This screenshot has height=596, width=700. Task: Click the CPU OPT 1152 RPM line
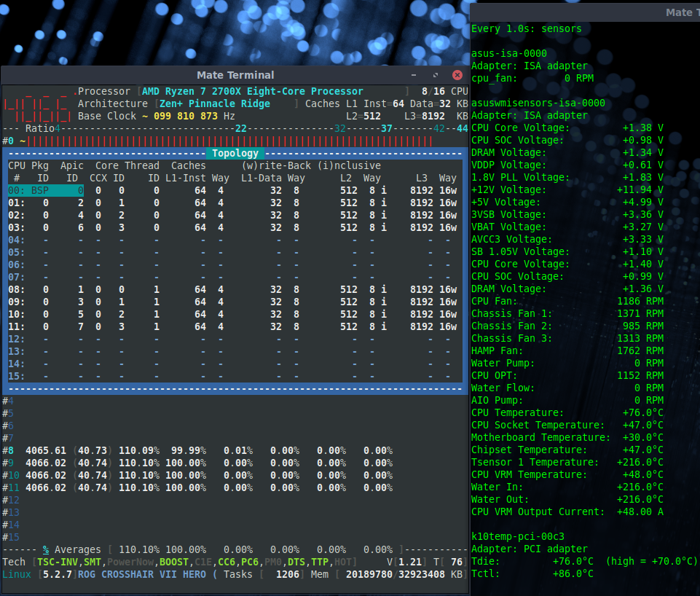(567, 376)
